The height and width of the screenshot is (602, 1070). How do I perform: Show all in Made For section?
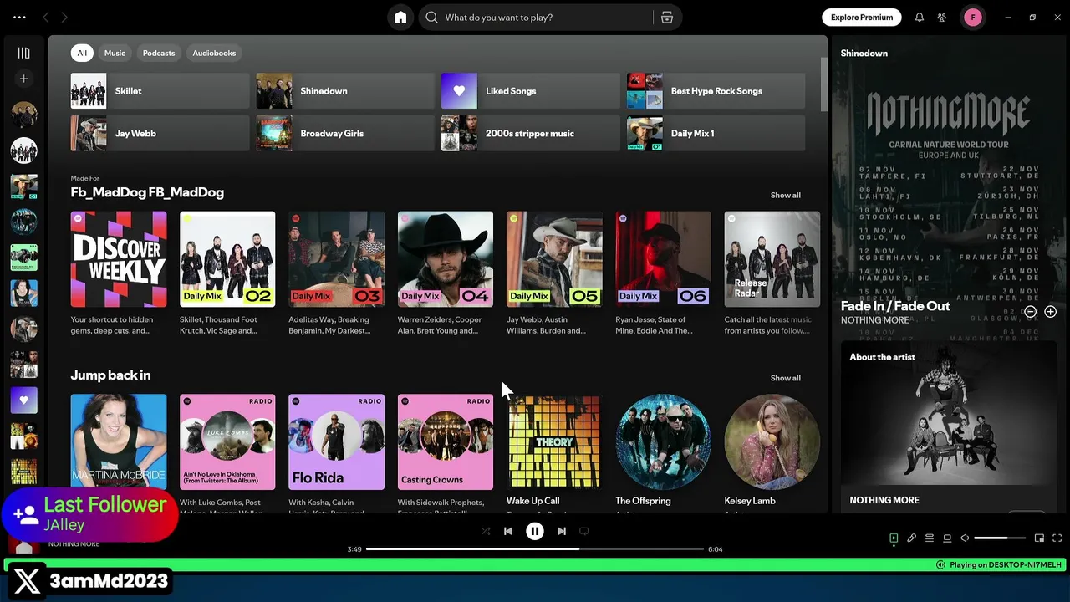click(x=785, y=195)
